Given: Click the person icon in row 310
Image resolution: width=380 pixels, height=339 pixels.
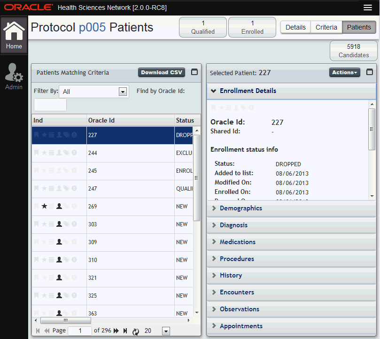Looking at the screenshot, I should pyautogui.click(x=59, y=260).
